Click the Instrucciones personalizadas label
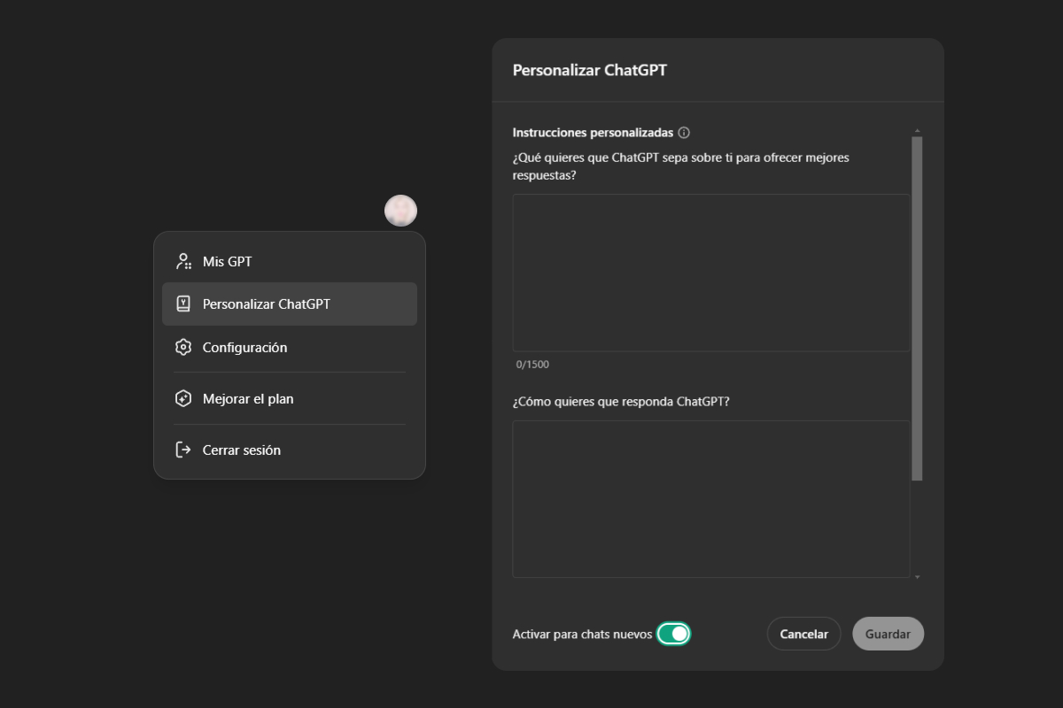Viewport: 1063px width, 708px height. click(593, 133)
